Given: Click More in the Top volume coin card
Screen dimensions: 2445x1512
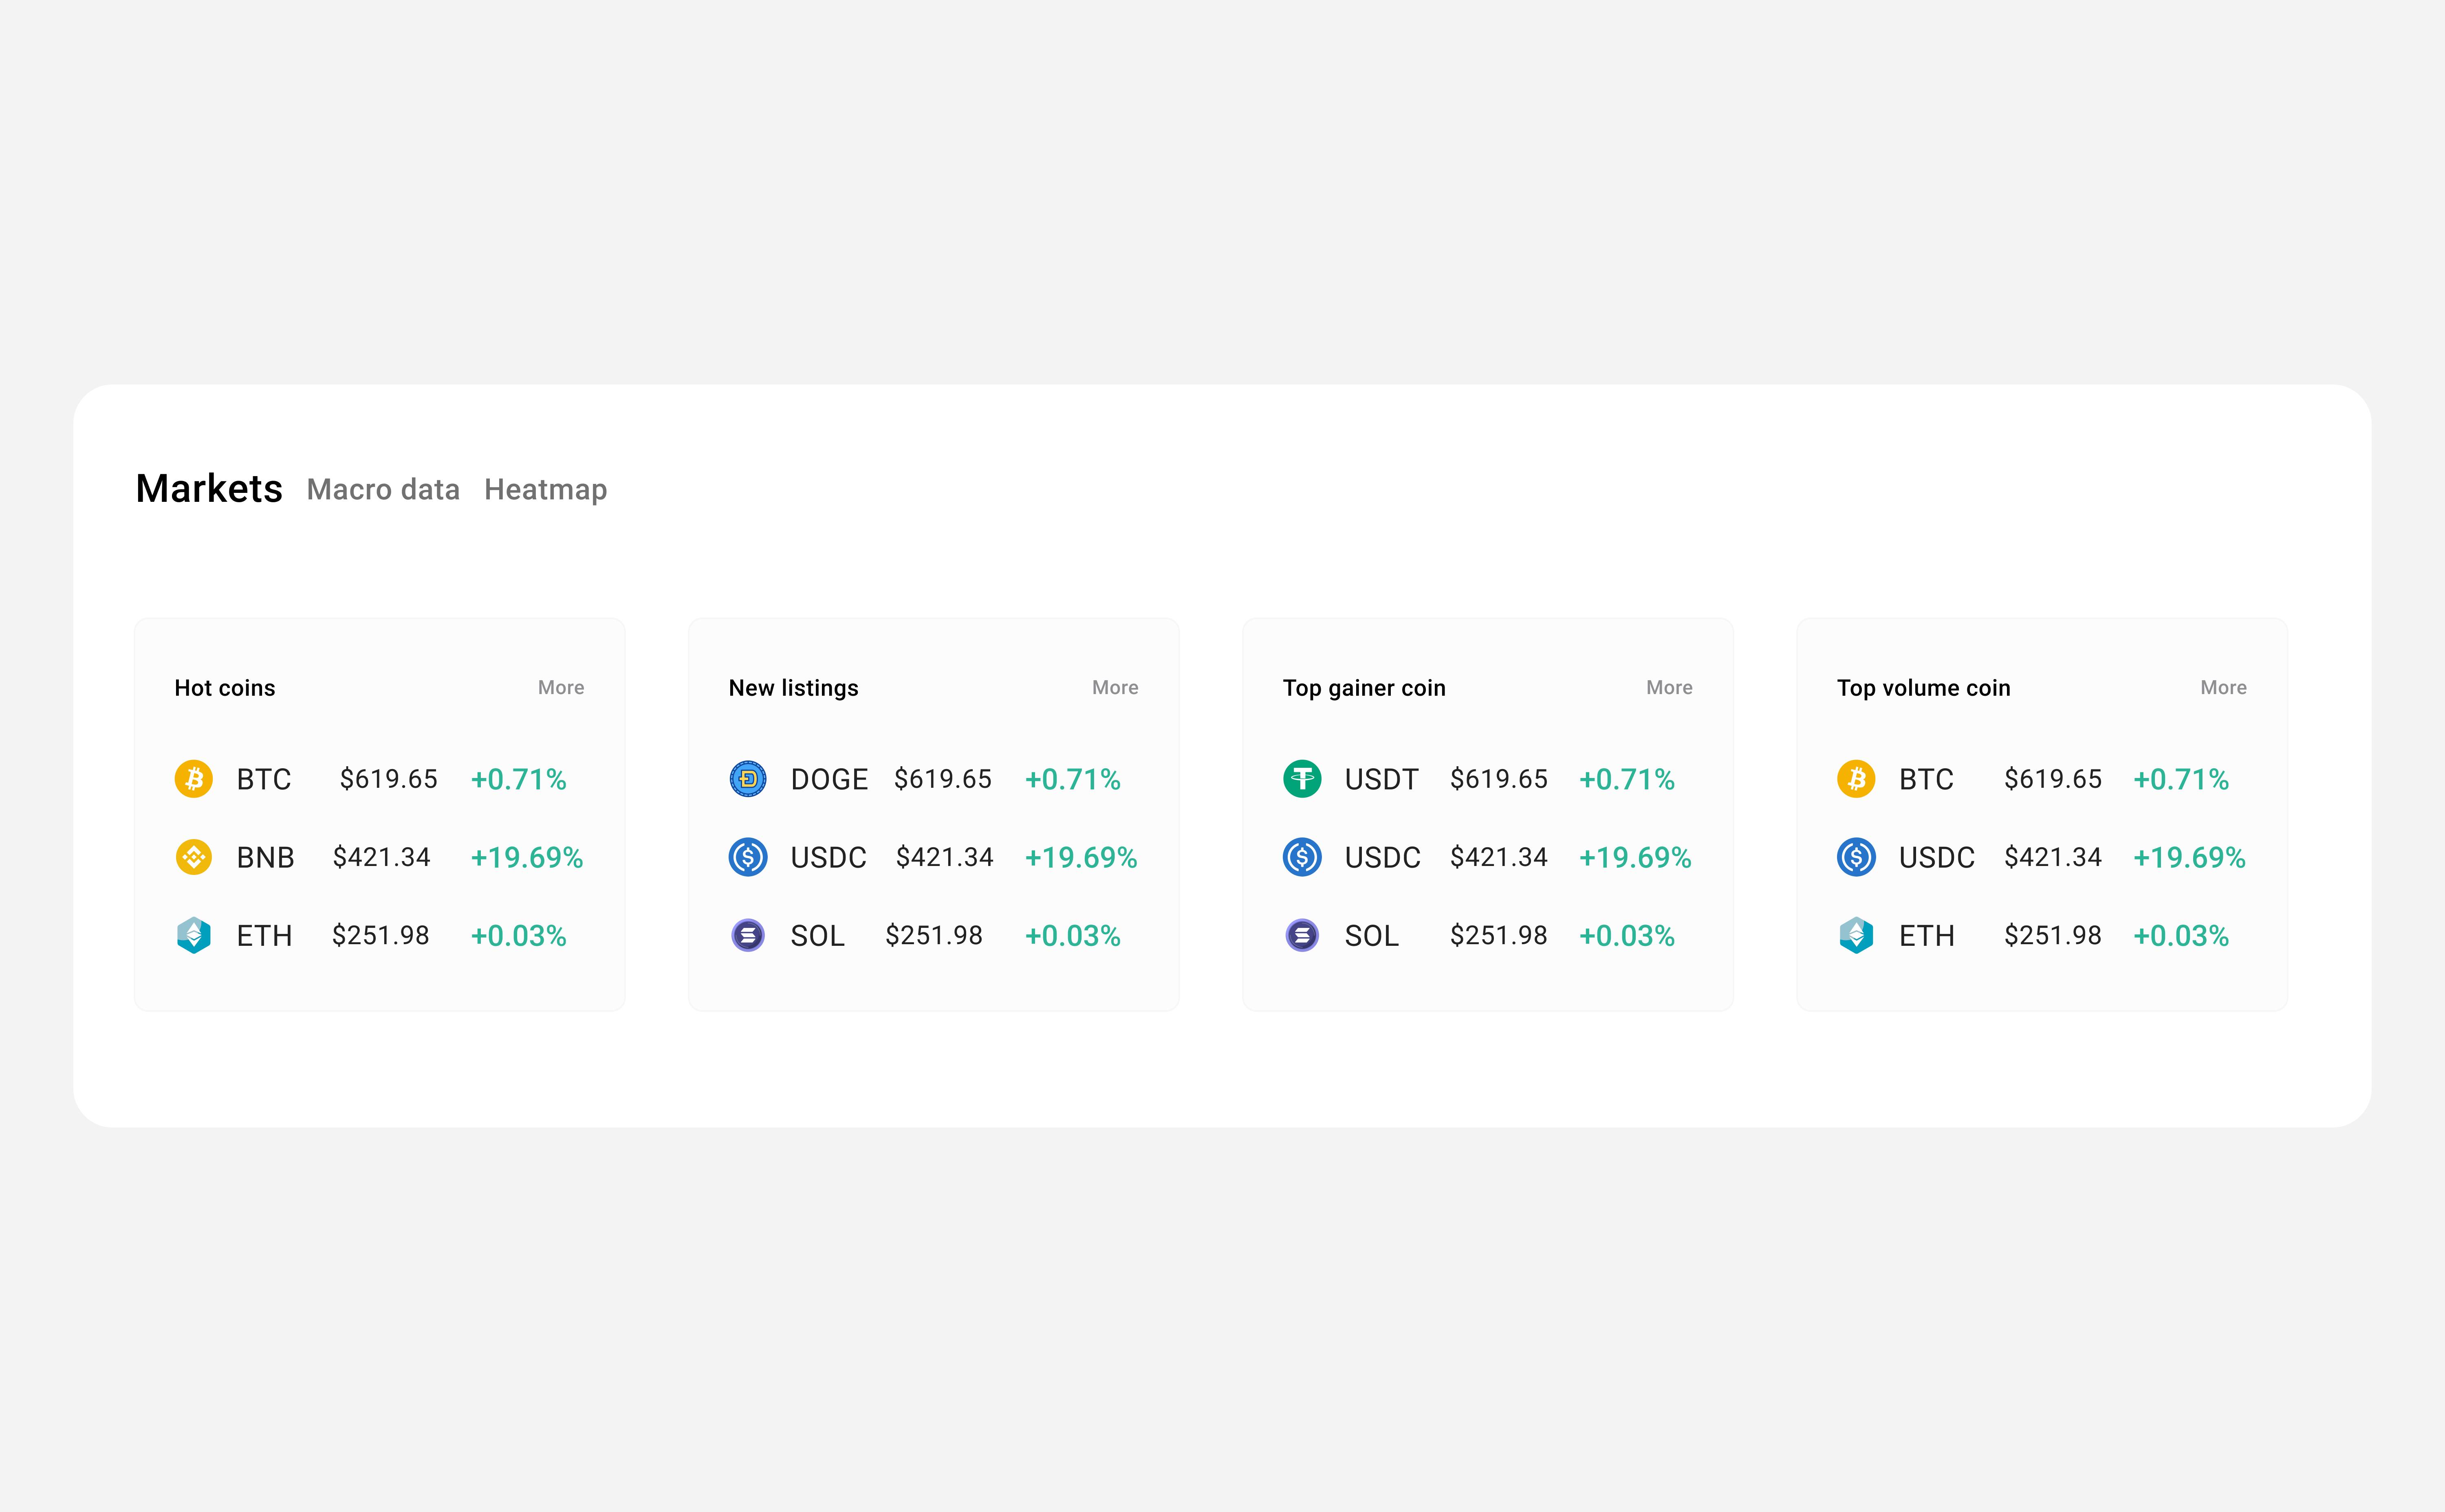Looking at the screenshot, I should (2223, 687).
